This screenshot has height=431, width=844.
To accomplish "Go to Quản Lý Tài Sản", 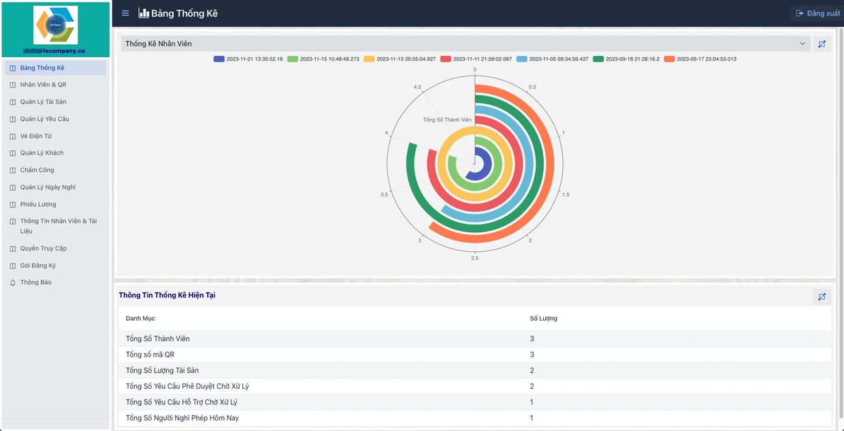I will (43, 102).
